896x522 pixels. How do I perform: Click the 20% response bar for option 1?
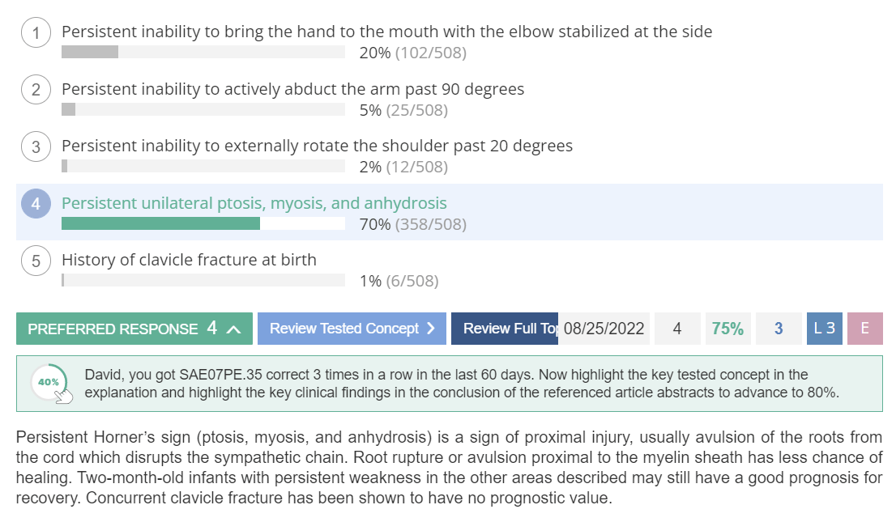(x=90, y=52)
